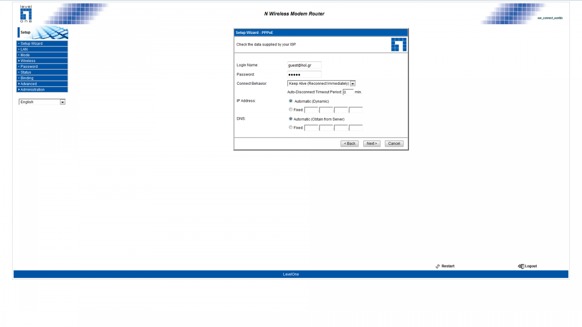Click first octet of Fixed DNS
Image resolution: width=582 pixels, height=327 pixels.
click(x=311, y=128)
